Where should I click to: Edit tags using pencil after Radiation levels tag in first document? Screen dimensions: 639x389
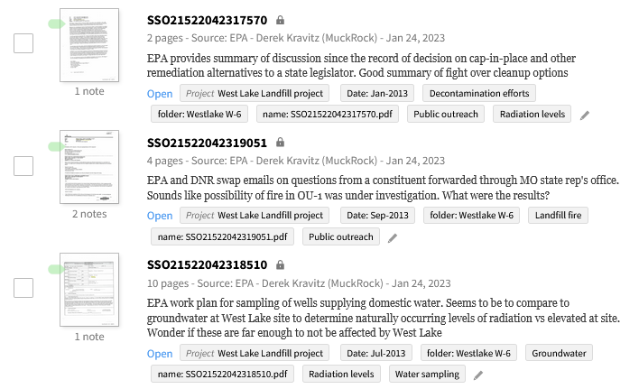585,116
